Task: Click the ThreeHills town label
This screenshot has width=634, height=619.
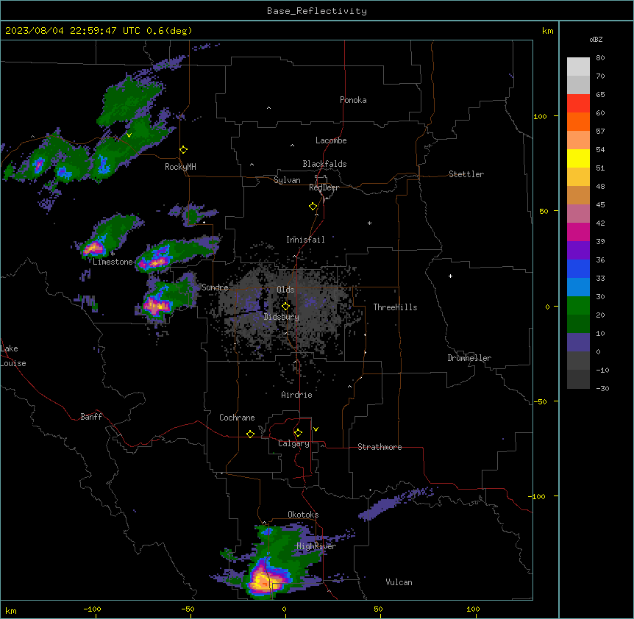Action: (395, 307)
